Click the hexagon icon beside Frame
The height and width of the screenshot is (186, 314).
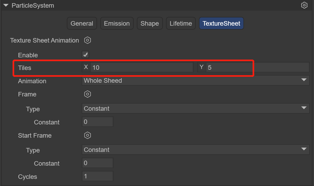(x=88, y=94)
